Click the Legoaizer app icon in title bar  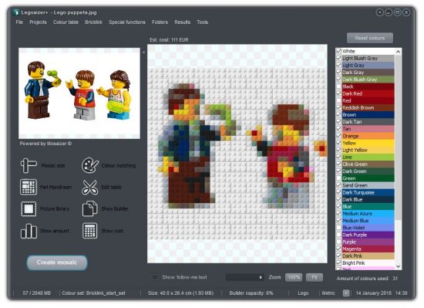click(16, 12)
